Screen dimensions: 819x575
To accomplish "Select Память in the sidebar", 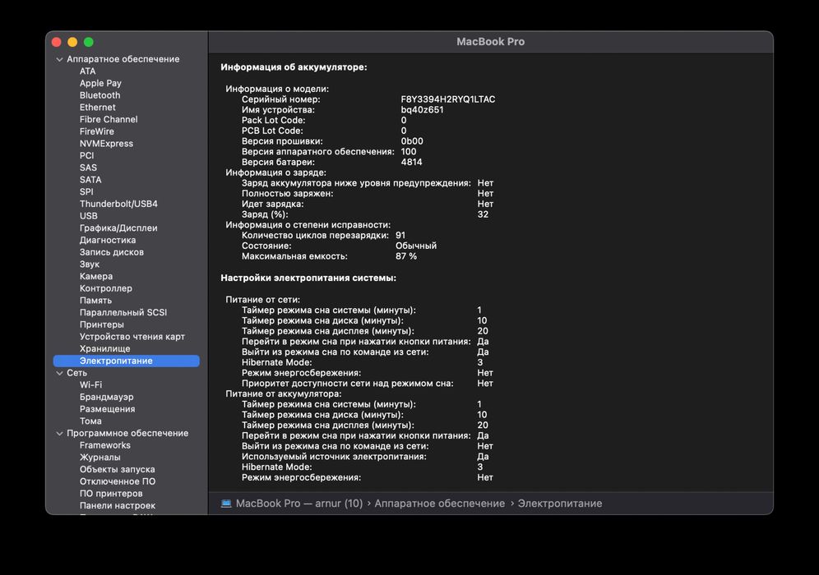I will tap(95, 300).
